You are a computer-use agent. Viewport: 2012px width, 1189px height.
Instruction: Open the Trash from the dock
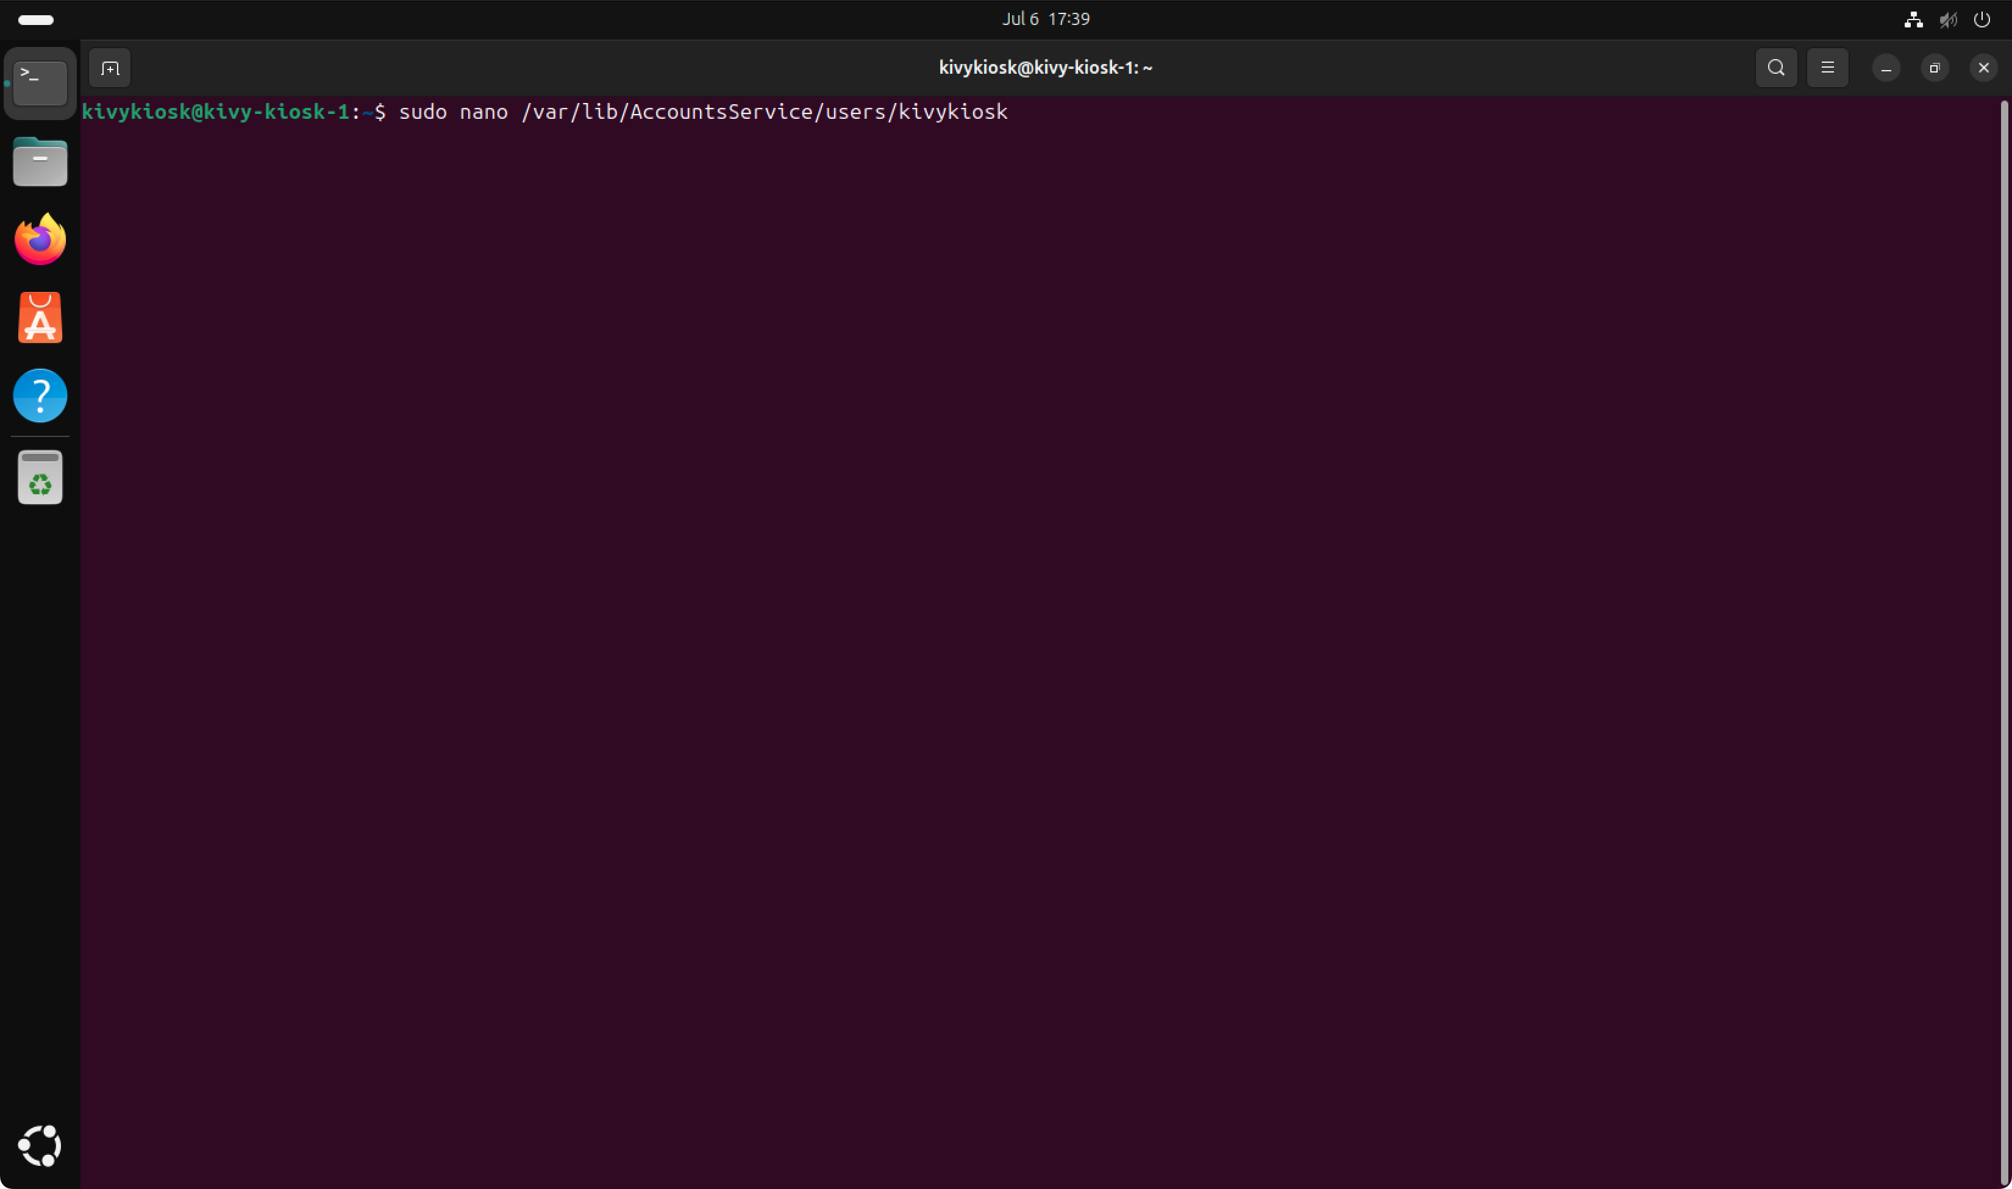40,478
